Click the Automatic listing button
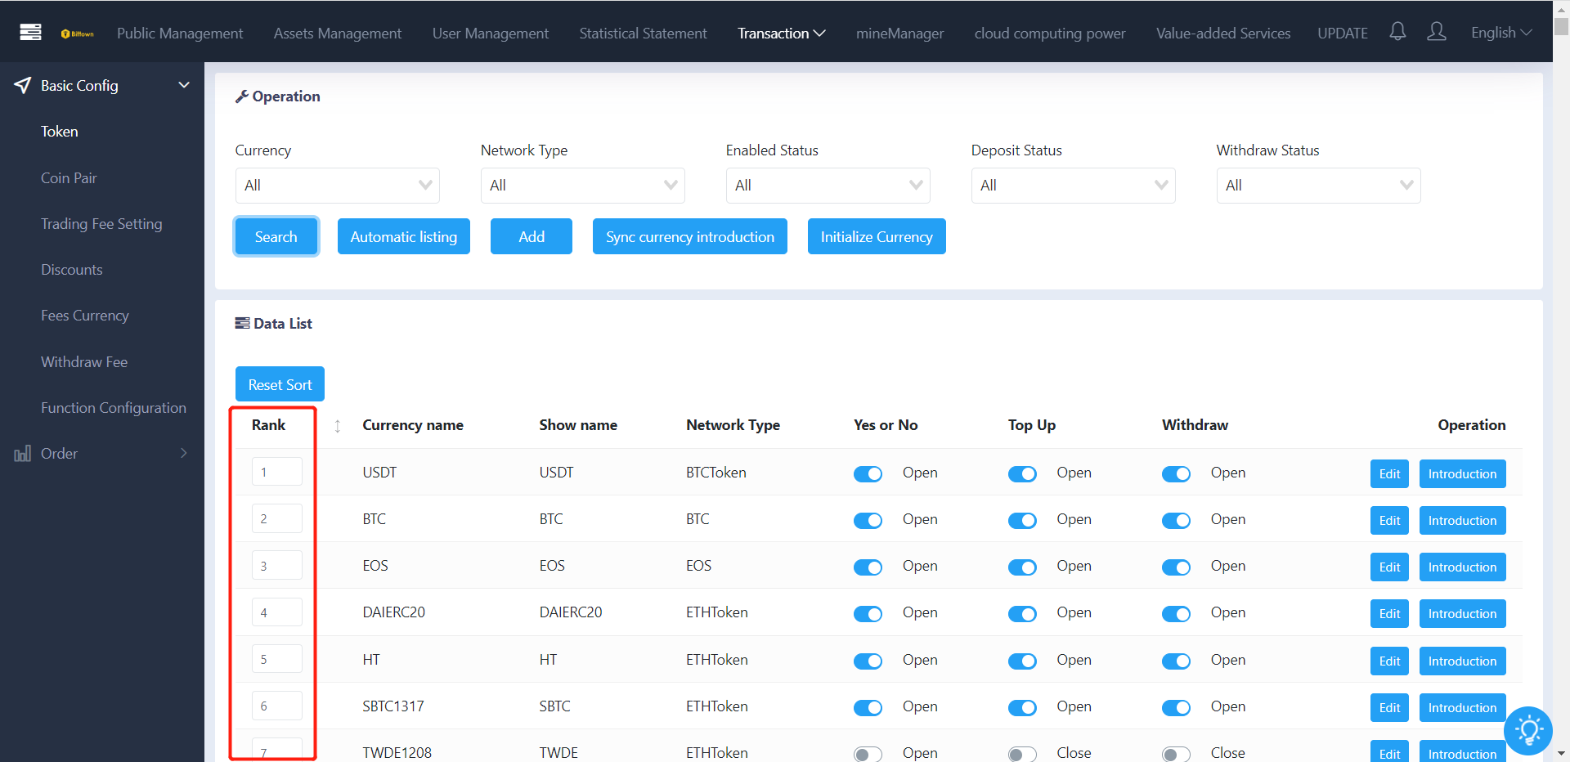This screenshot has width=1570, height=762. (404, 236)
